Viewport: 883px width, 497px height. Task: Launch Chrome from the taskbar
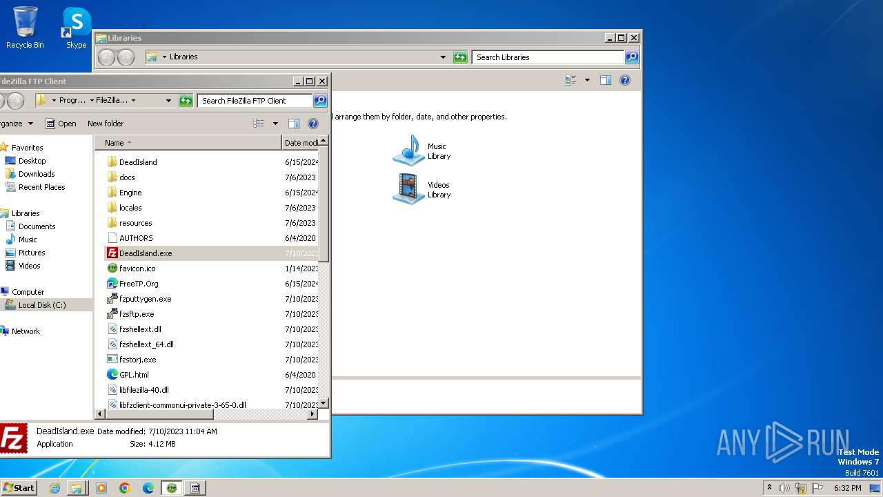(125, 488)
